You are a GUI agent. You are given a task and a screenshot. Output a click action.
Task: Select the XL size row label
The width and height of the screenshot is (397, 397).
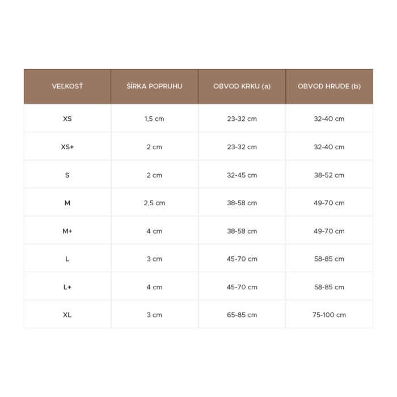click(67, 315)
